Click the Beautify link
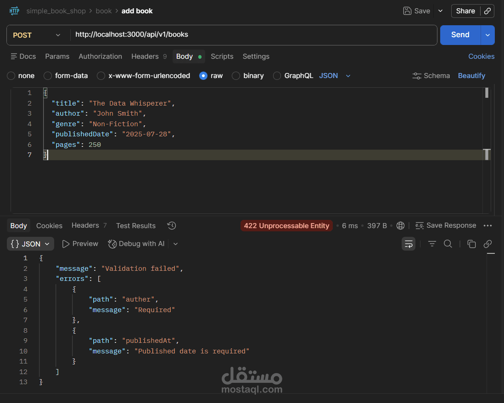504x403 pixels. [x=471, y=76]
